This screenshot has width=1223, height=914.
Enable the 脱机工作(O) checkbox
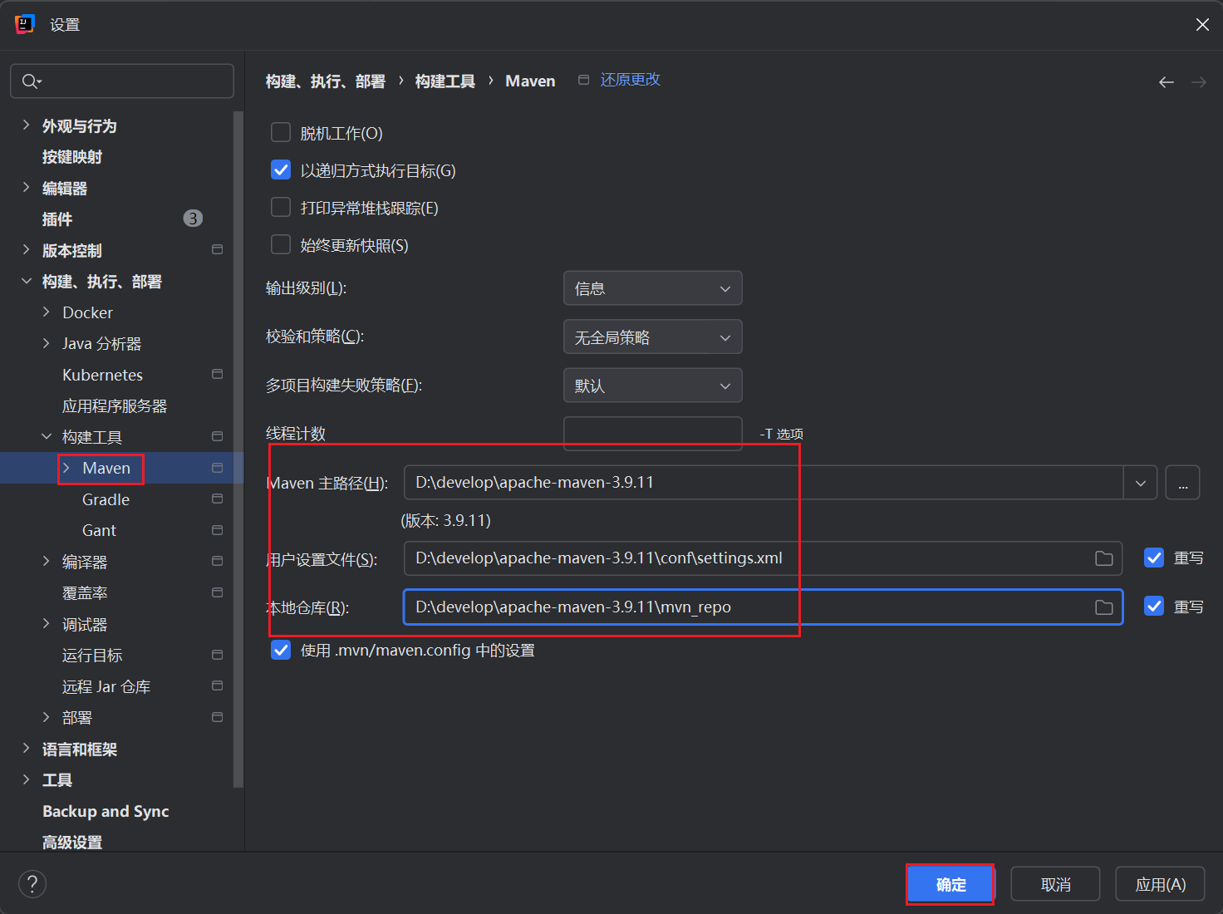tap(281, 132)
